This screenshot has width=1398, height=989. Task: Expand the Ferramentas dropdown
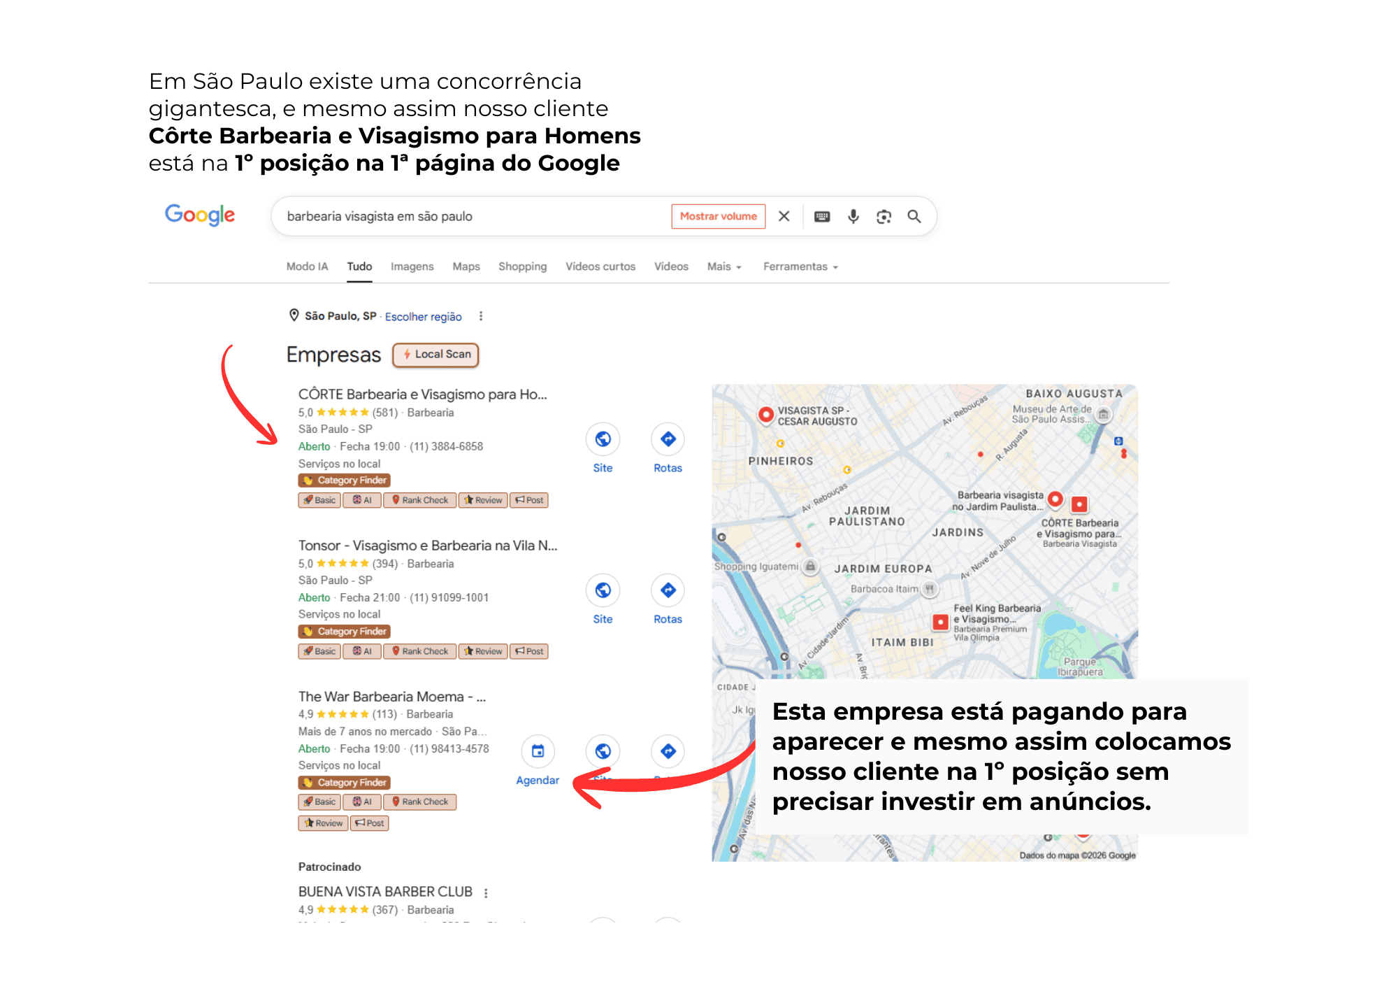(x=800, y=266)
